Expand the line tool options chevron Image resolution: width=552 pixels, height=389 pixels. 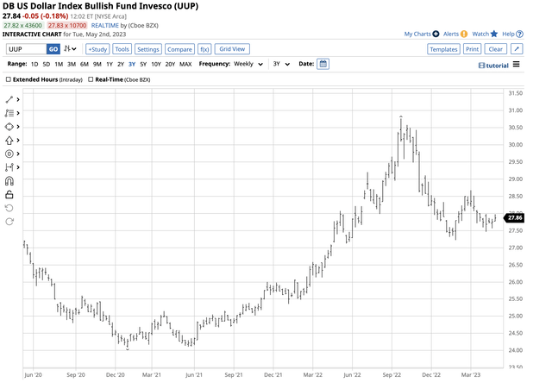tap(18, 100)
